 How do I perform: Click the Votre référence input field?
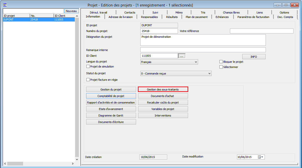(261, 31)
